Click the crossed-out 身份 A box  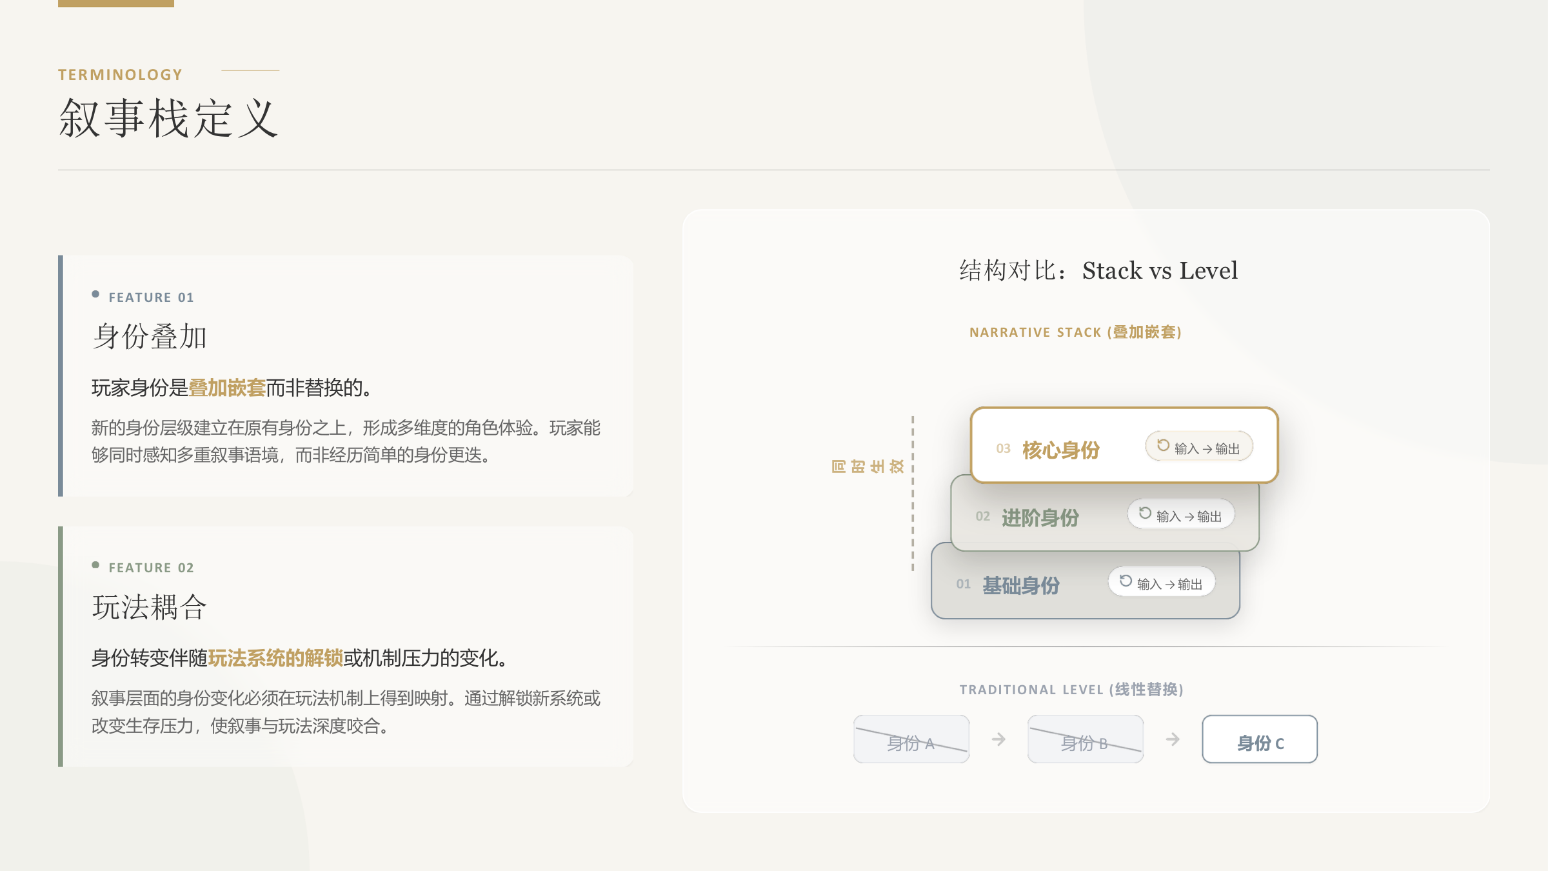tap(911, 739)
